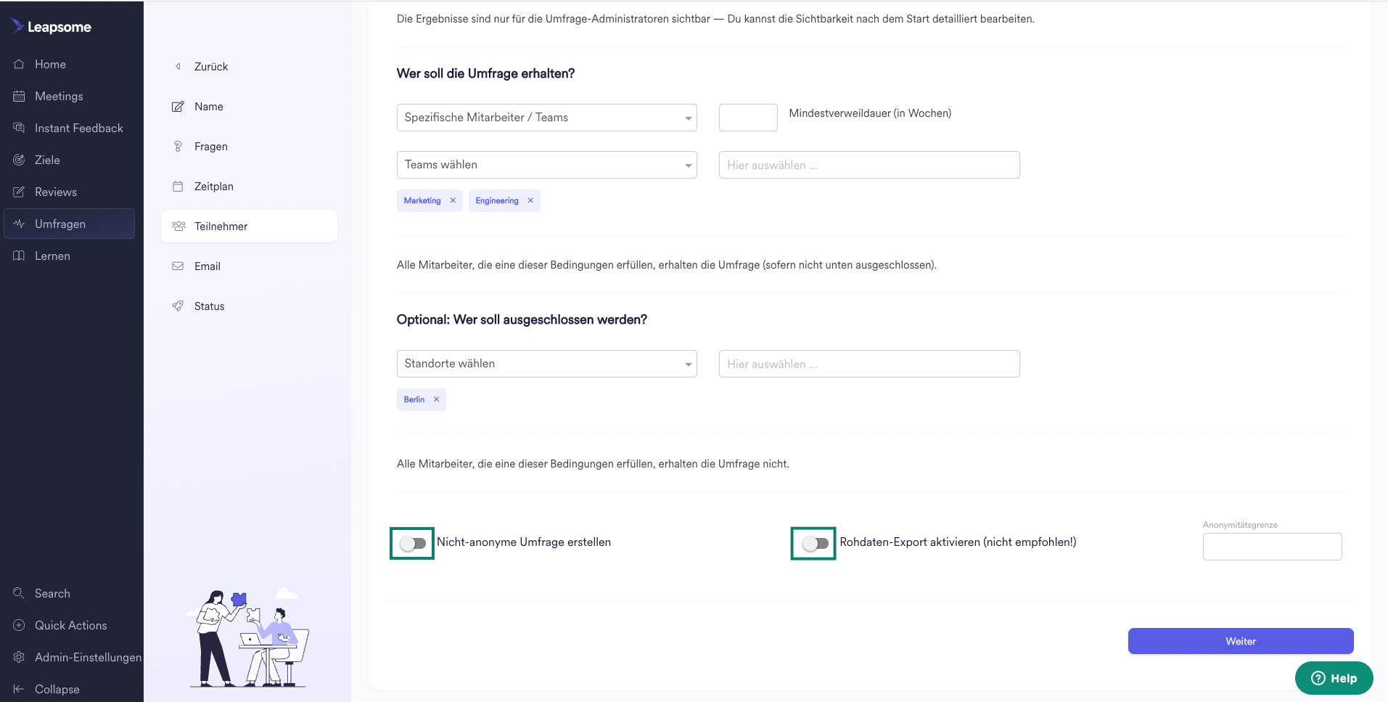
Task: Enable Rohdaten-Export aktivieren switch
Action: click(x=815, y=543)
